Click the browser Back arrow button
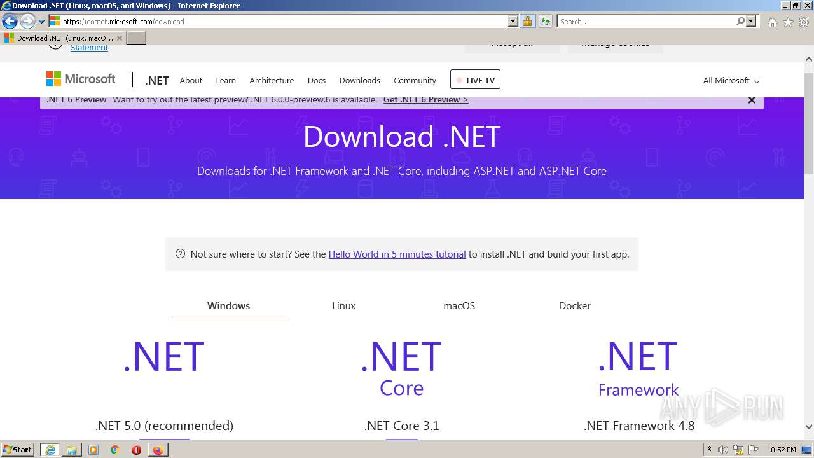 point(10,22)
